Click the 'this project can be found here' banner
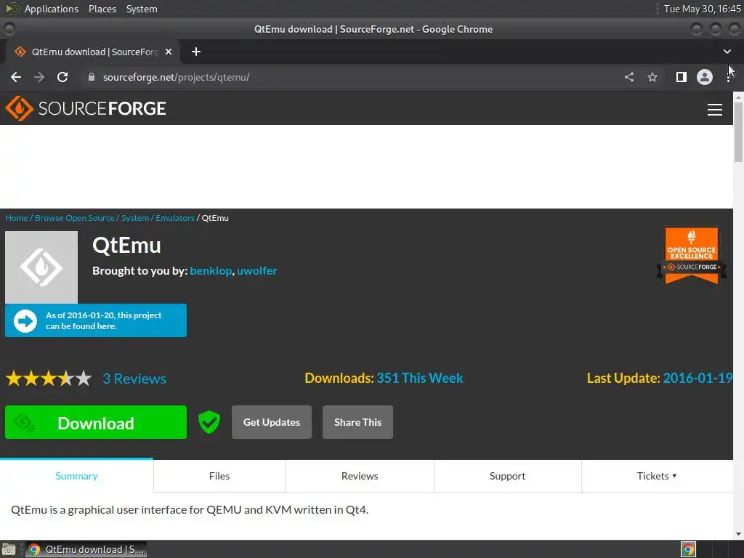 pyautogui.click(x=96, y=320)
